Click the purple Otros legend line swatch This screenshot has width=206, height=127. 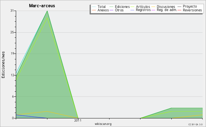pyautogui.click(x=111, y=10)
